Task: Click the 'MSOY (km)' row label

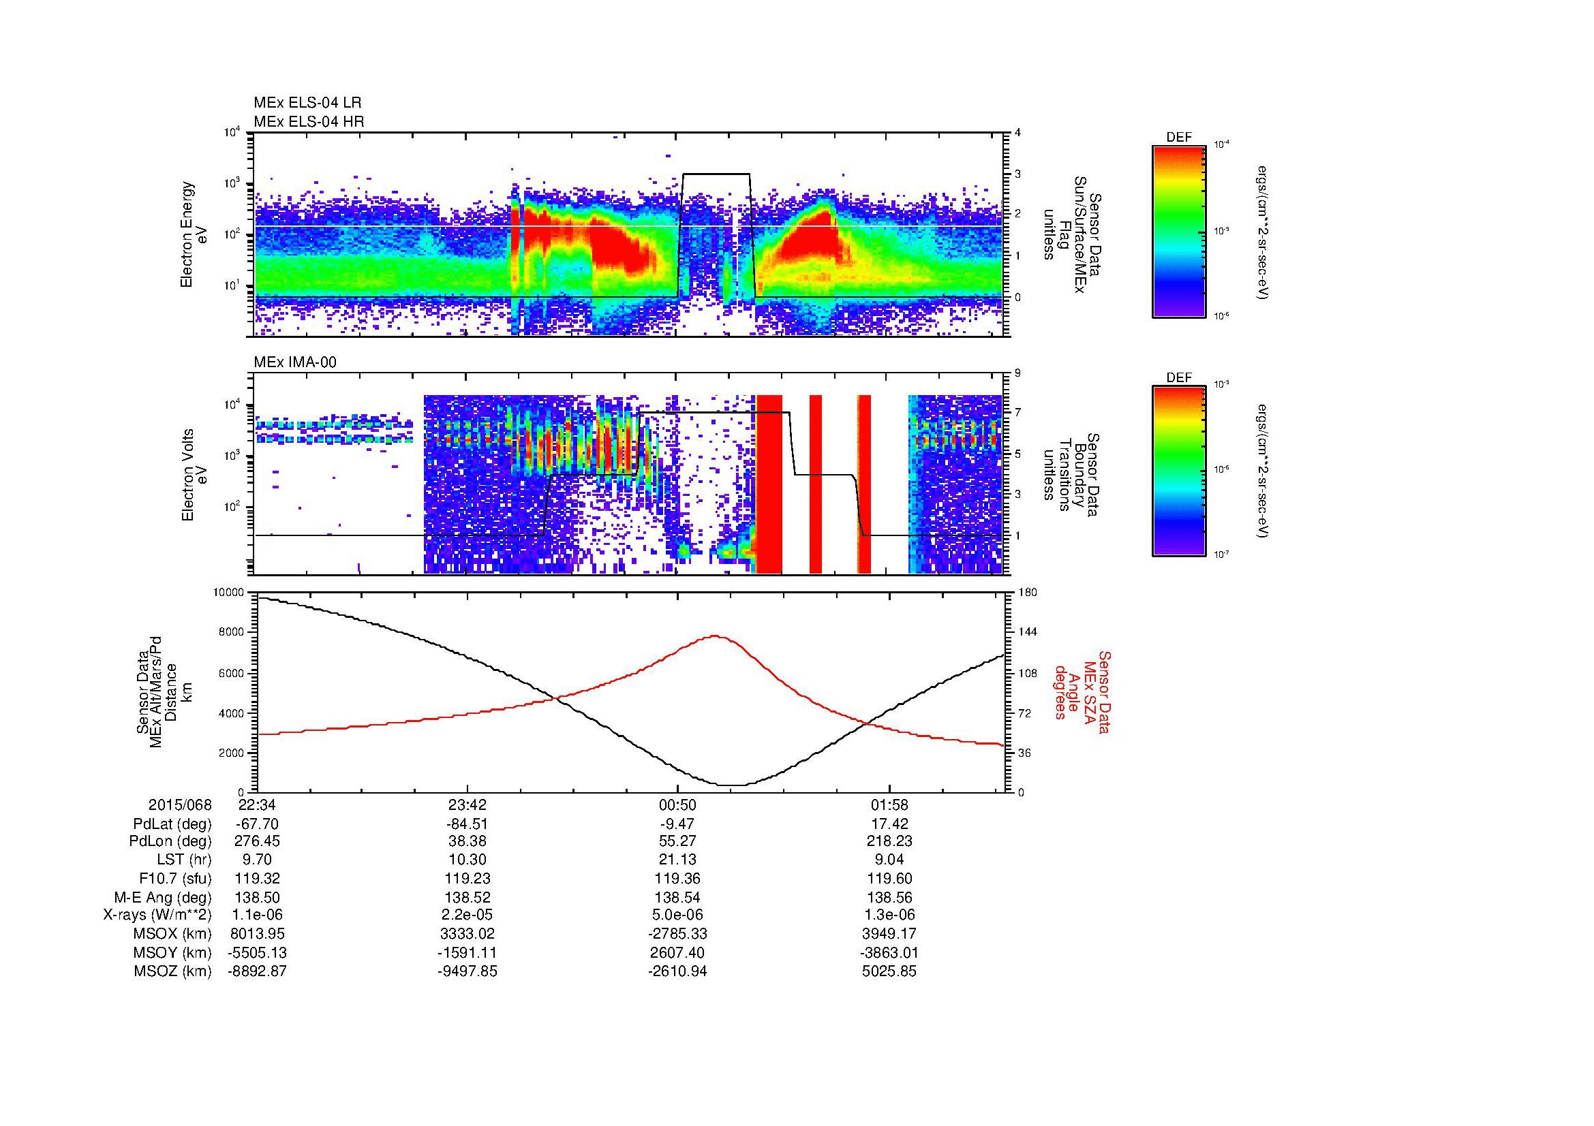Action: coord(173,952)
